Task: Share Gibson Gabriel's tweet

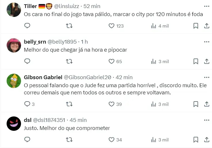Action: point(206,104)
